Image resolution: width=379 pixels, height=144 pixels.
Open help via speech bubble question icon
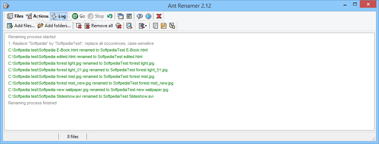pyautogui.click(x=140, y=16)
